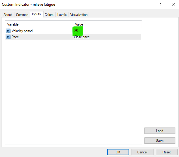Go to the Colors tab
Image resolution: width=179 pixels, height=157 pixels.
49,15
